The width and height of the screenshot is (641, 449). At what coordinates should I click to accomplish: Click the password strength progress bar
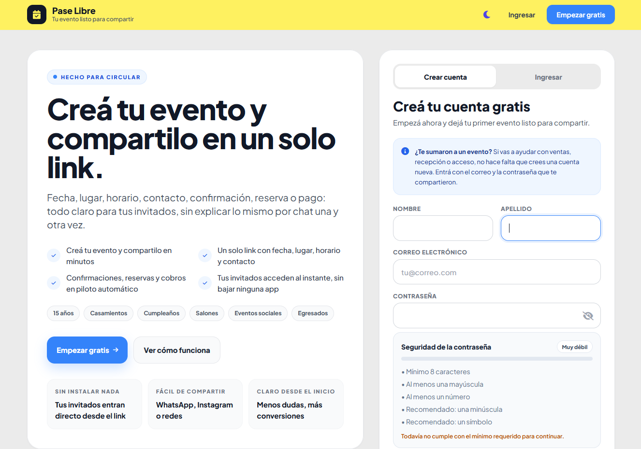497,359
